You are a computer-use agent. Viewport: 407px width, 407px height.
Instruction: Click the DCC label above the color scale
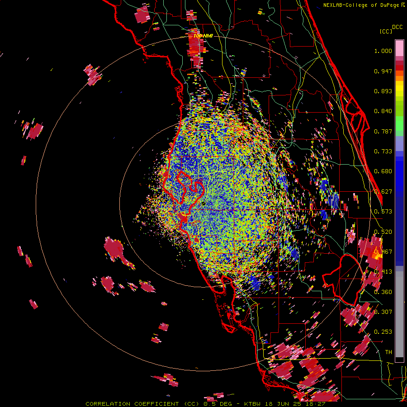point(397,27)
